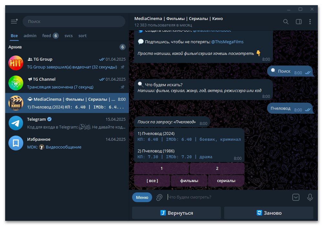
Task: Click the Поиск по запросу message
Action: coord(172,122)
